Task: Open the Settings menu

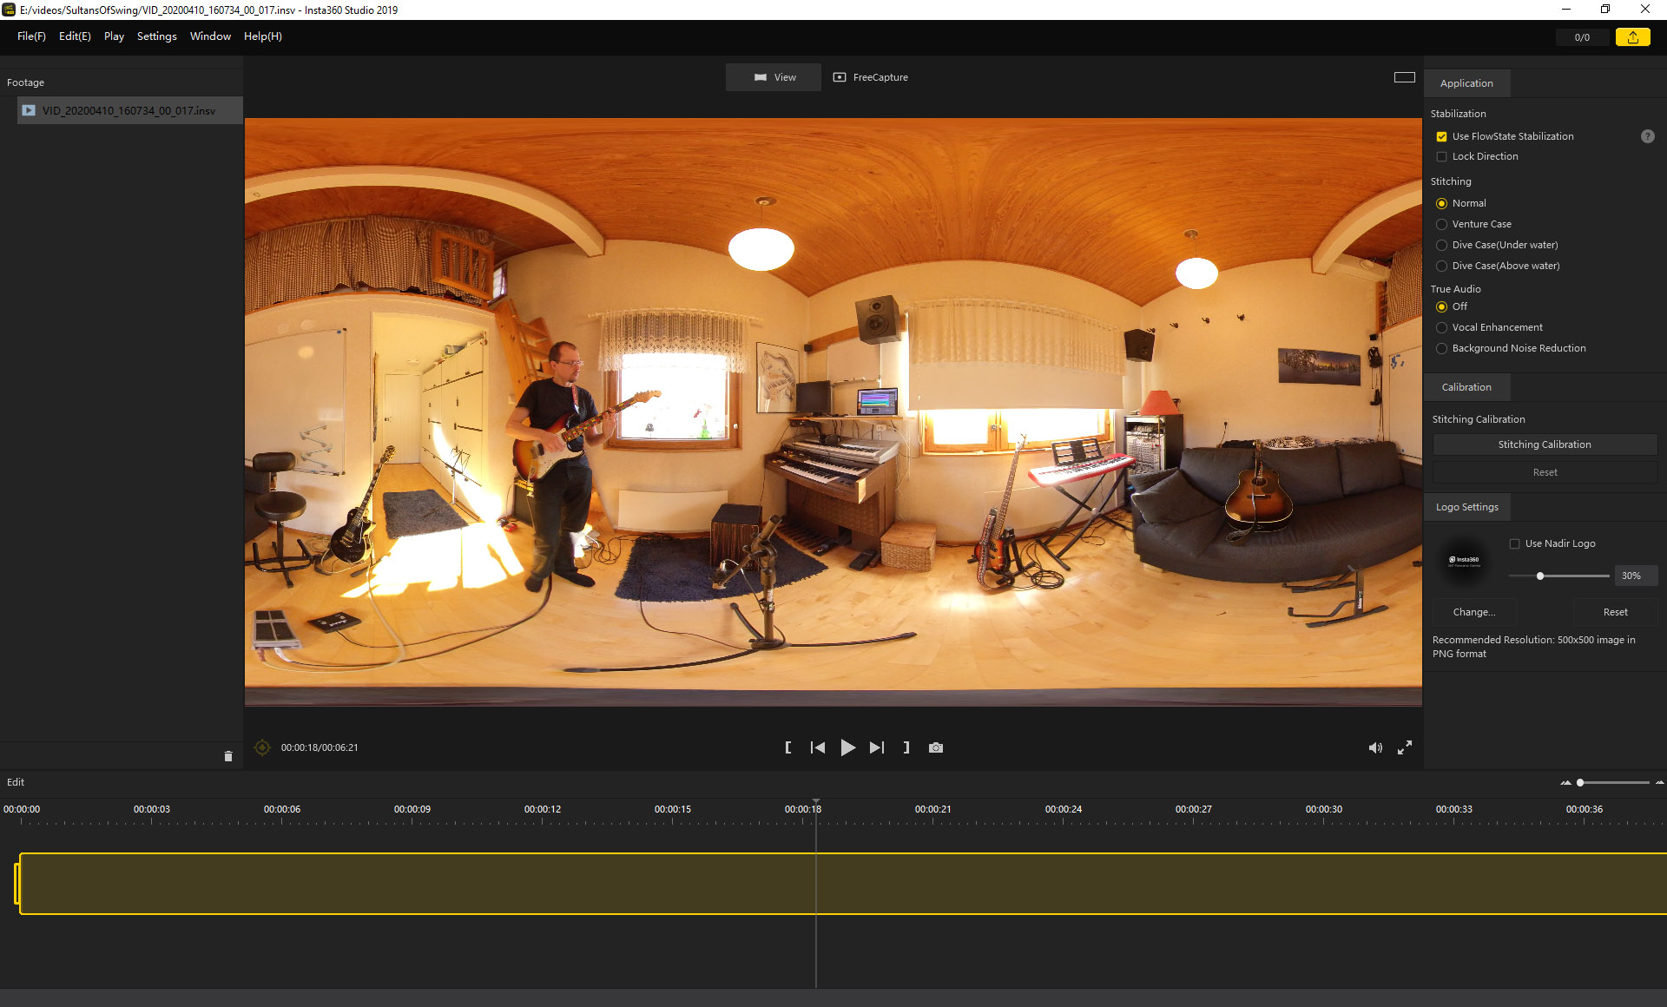Action: 156,36
